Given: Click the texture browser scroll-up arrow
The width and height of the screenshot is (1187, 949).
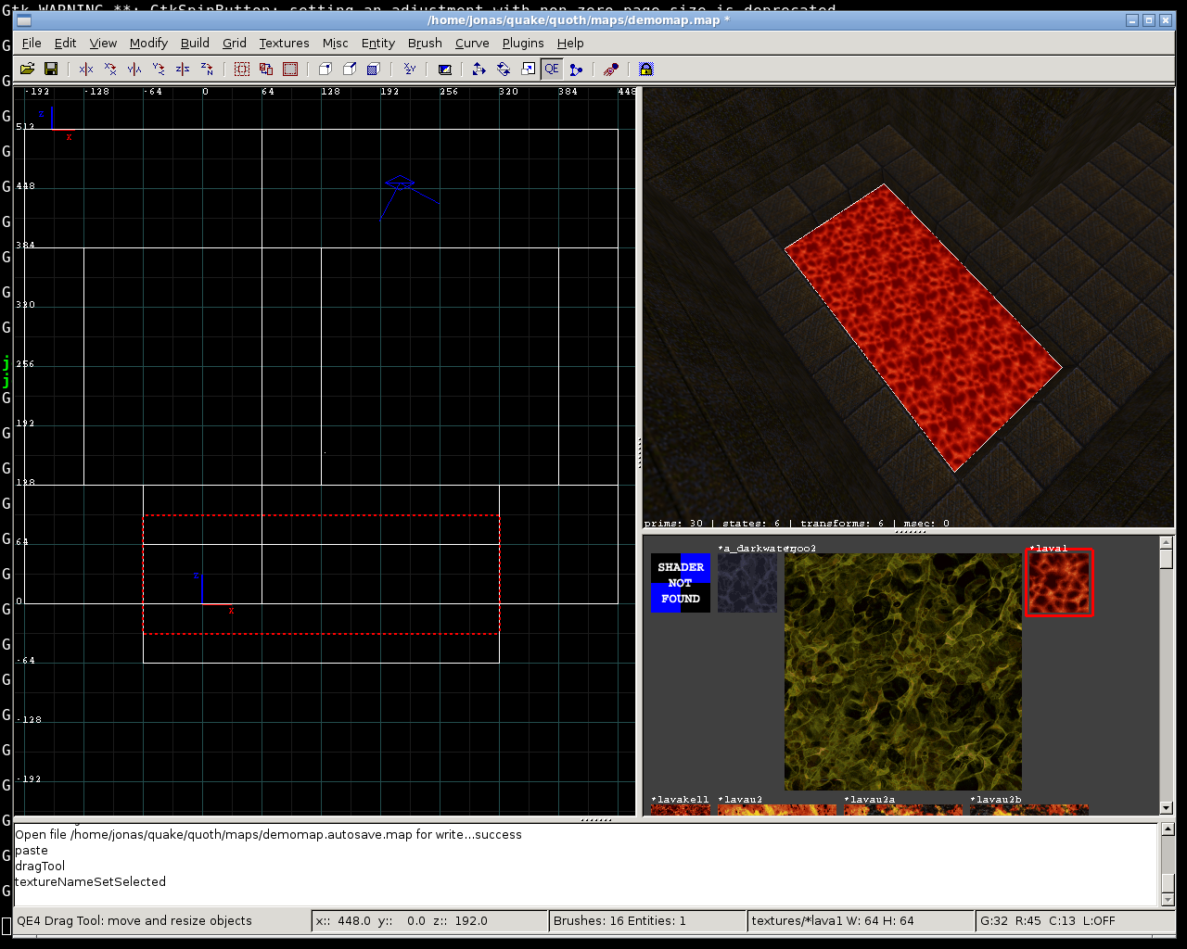Looking at the screenshot, I should pos(1167,543).
